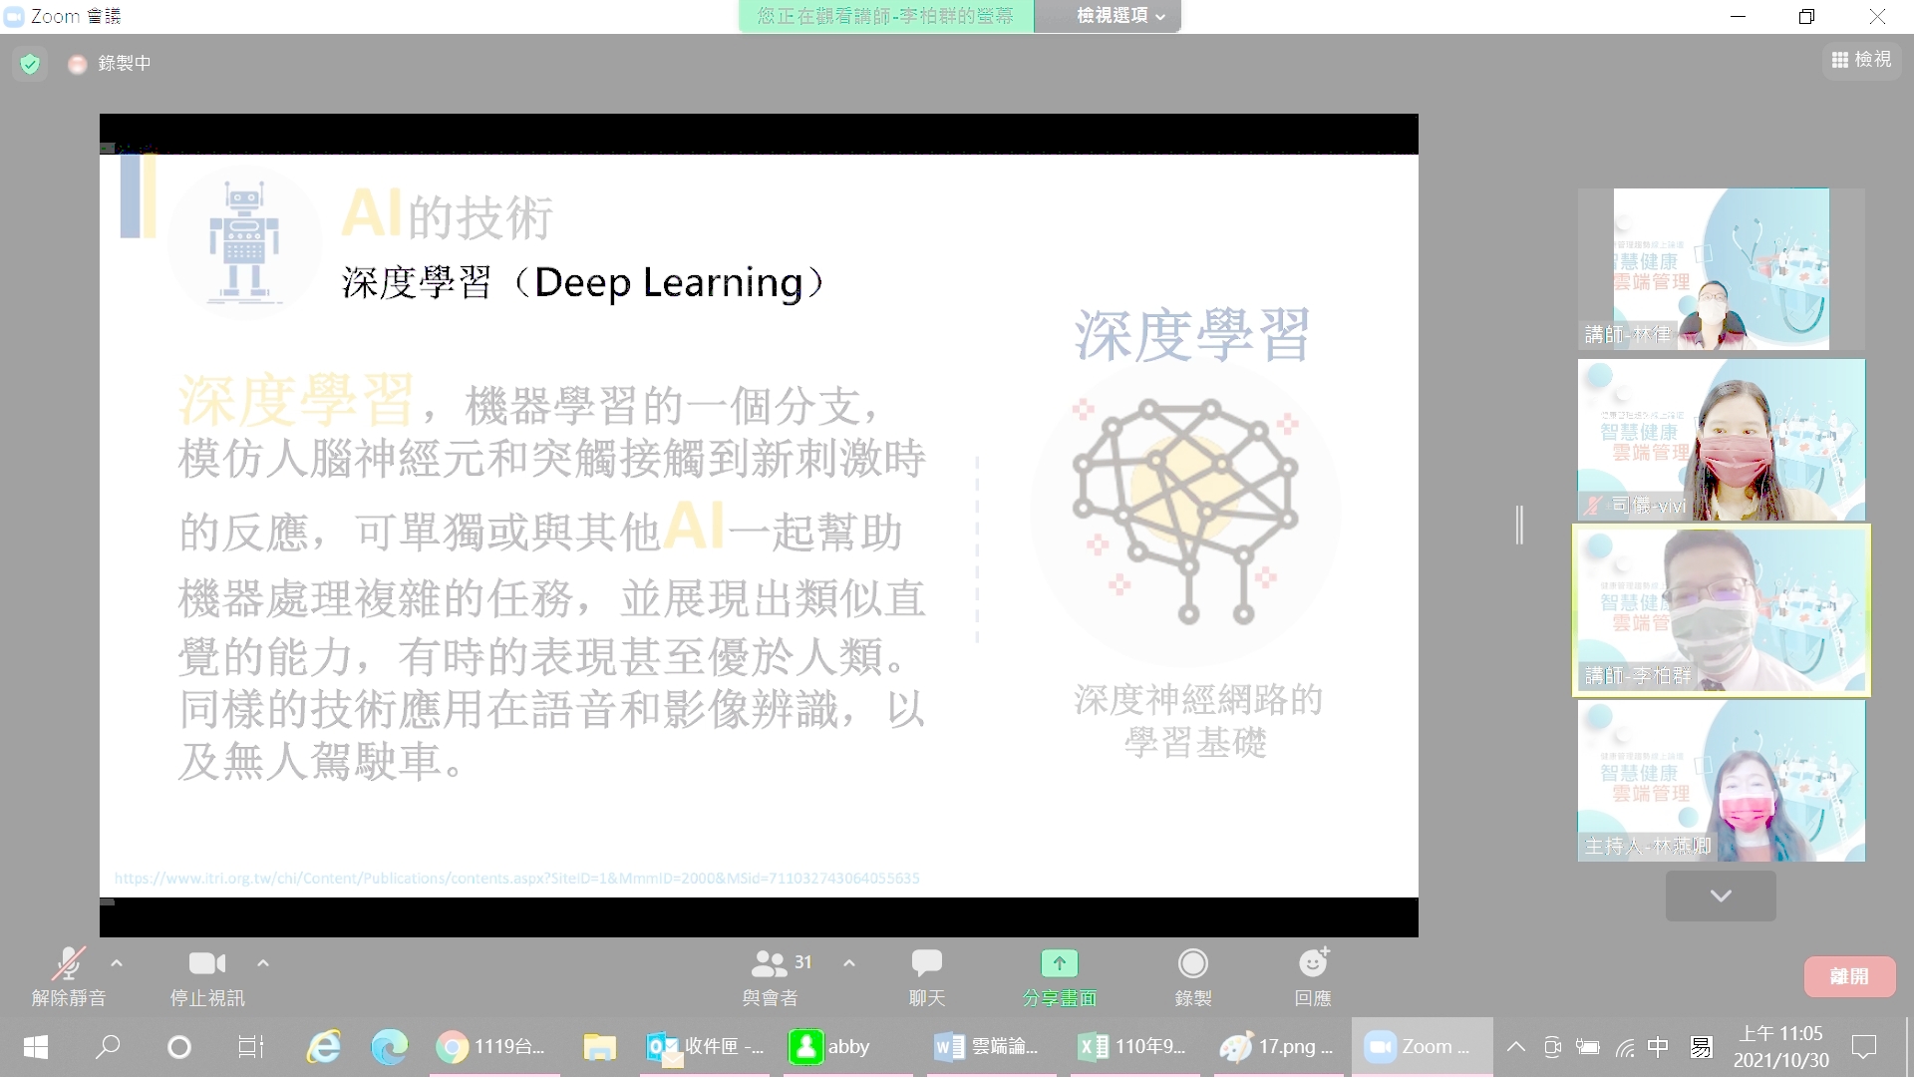1914x1079 pixels.
Task: Select 講師-李柏群's video thumbnail
Action: click(1721, 610)
